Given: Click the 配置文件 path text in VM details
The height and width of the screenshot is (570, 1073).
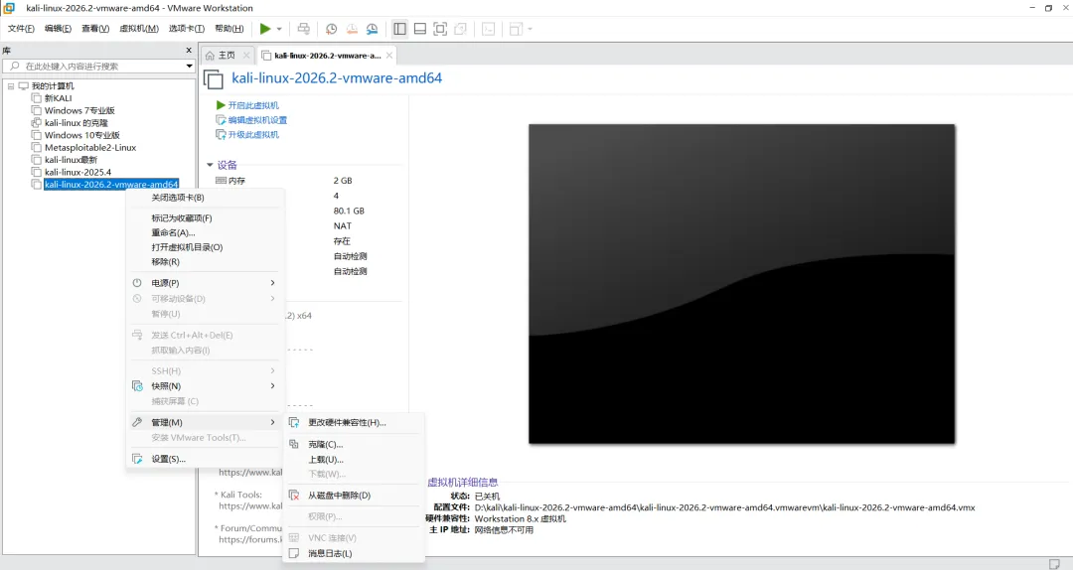Looking at the screenshot, I should pyautogui.click(x=724, y=507).
